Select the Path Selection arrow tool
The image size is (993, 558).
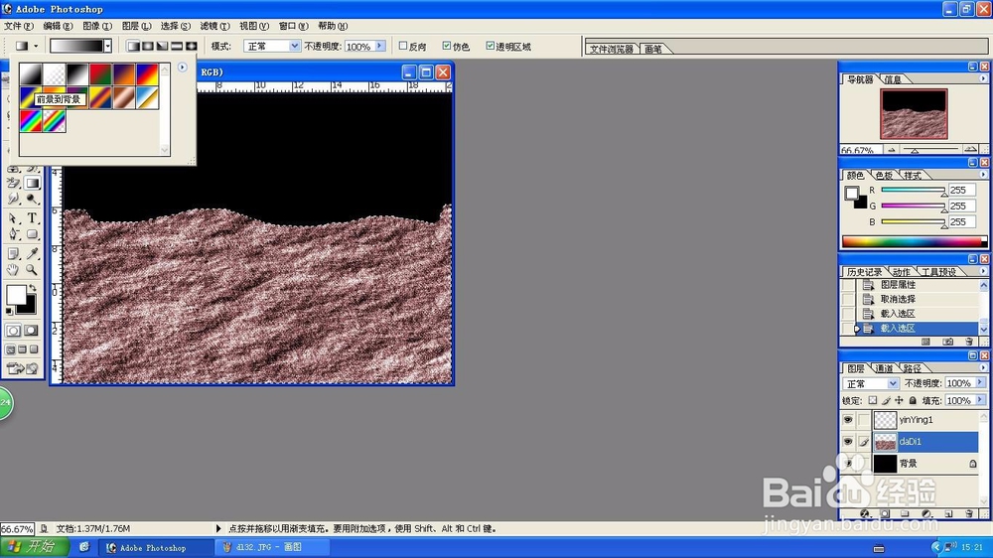(13, 217)
